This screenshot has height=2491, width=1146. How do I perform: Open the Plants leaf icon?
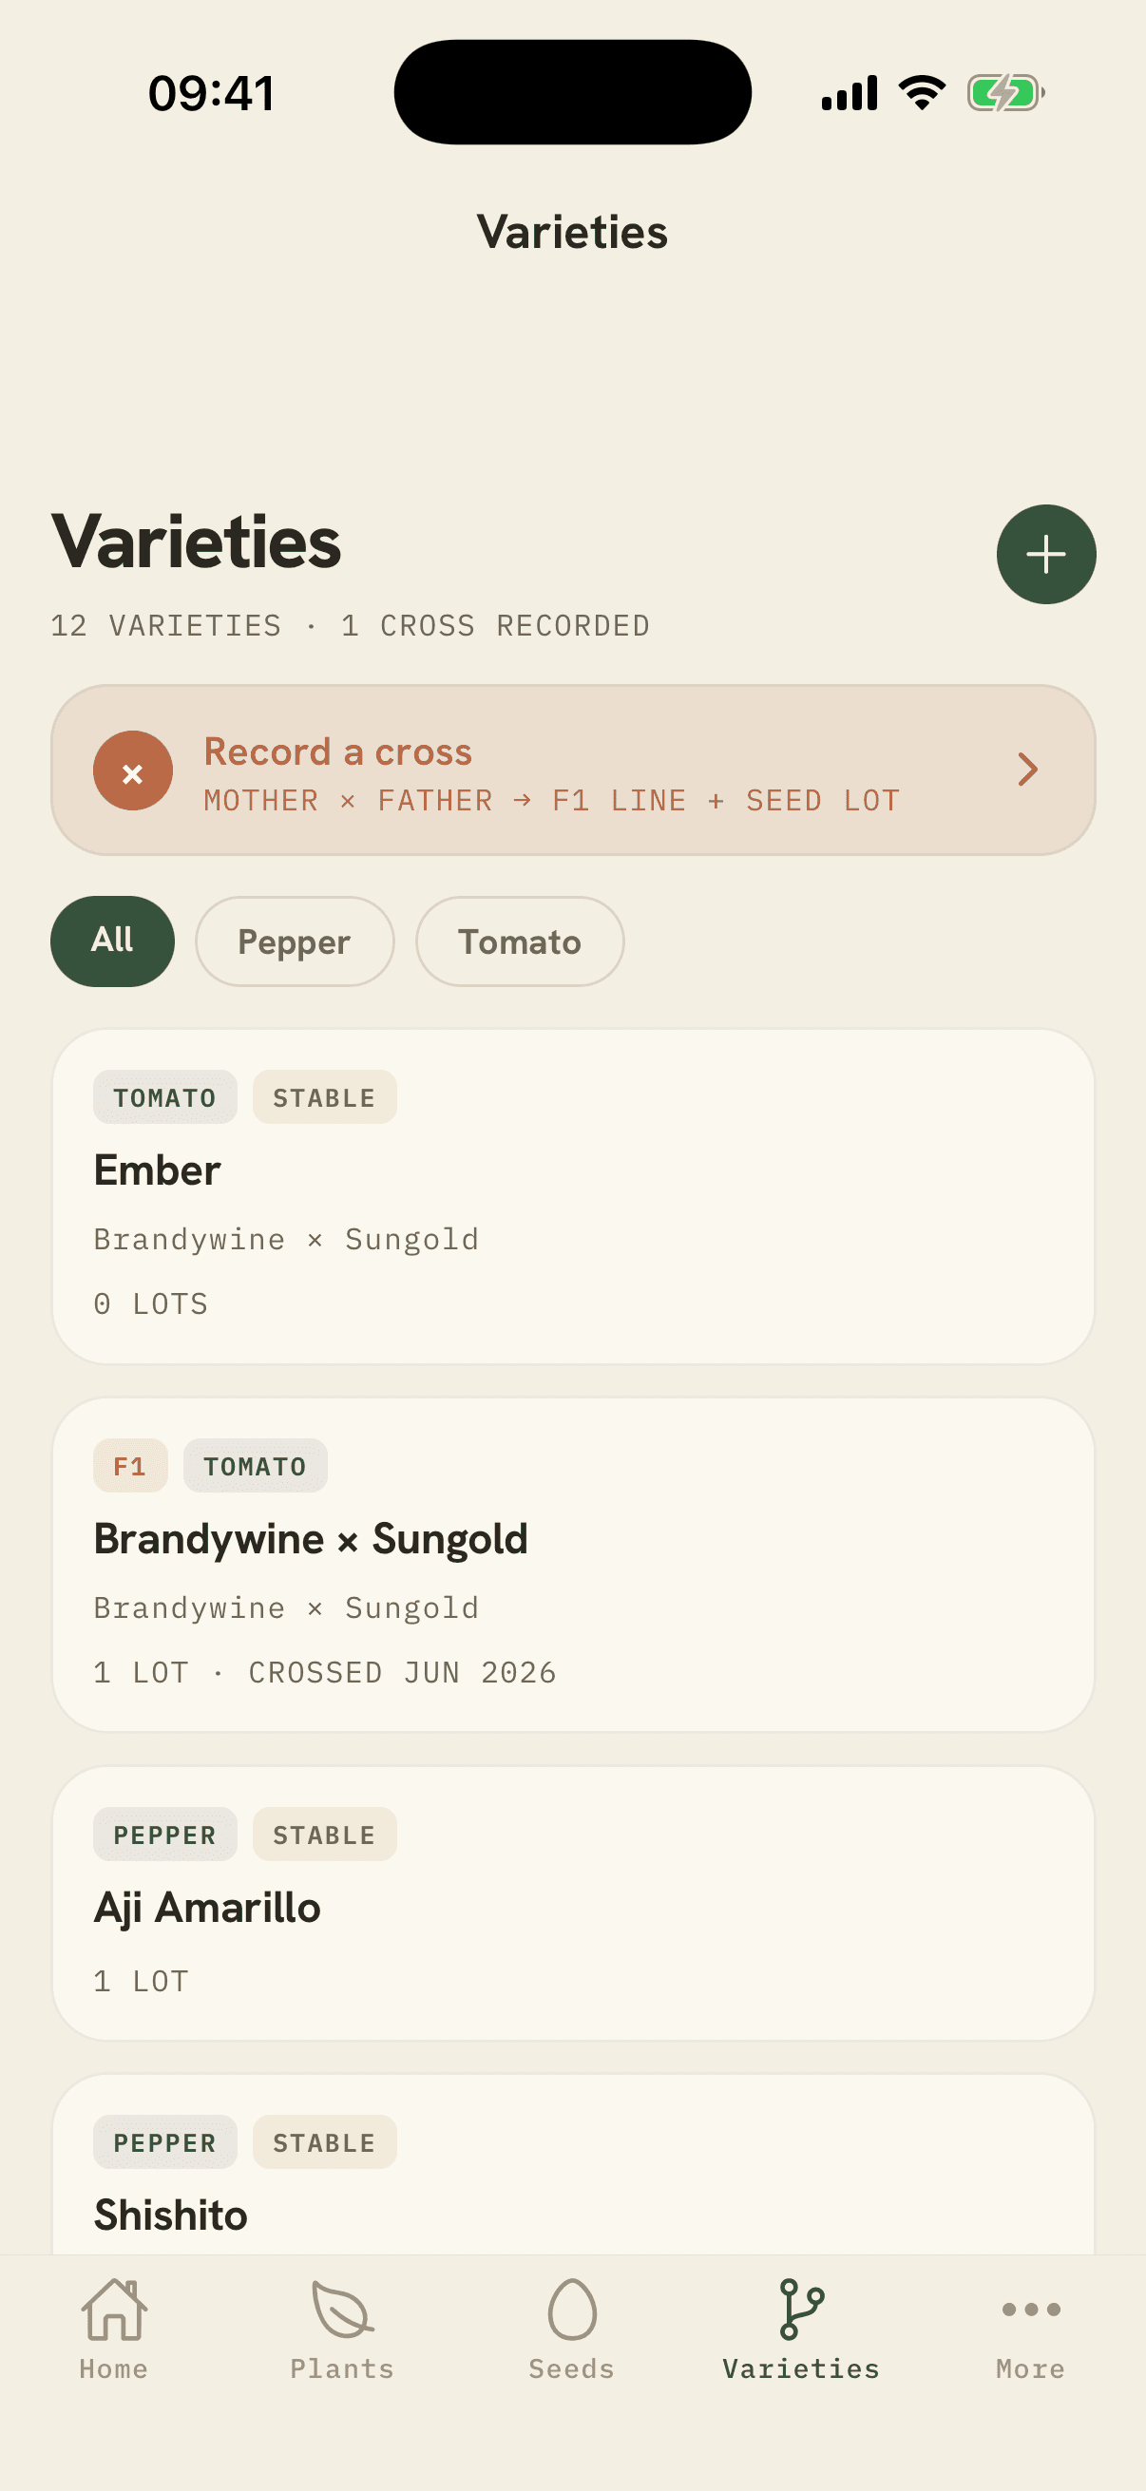tap(342, 2310)
